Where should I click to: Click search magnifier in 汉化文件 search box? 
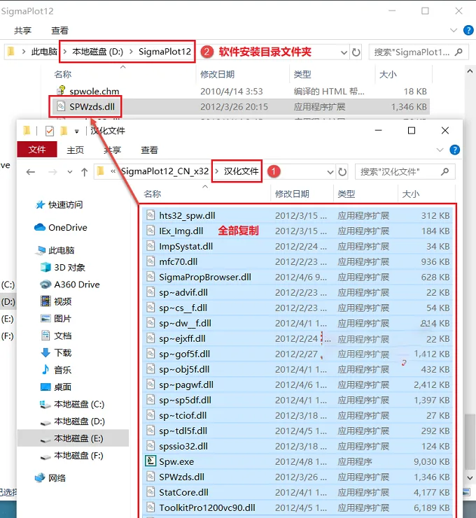445,172
